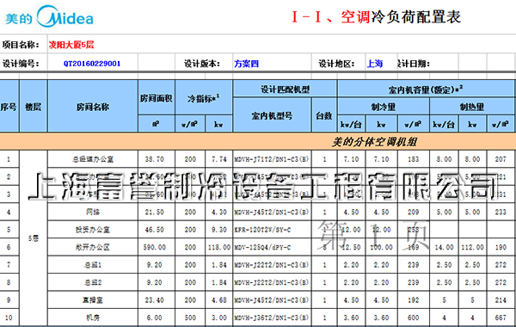This screenshot has width=516, height=327.
Task: Select the value 183 in row 1
Action: pos(414,159)
